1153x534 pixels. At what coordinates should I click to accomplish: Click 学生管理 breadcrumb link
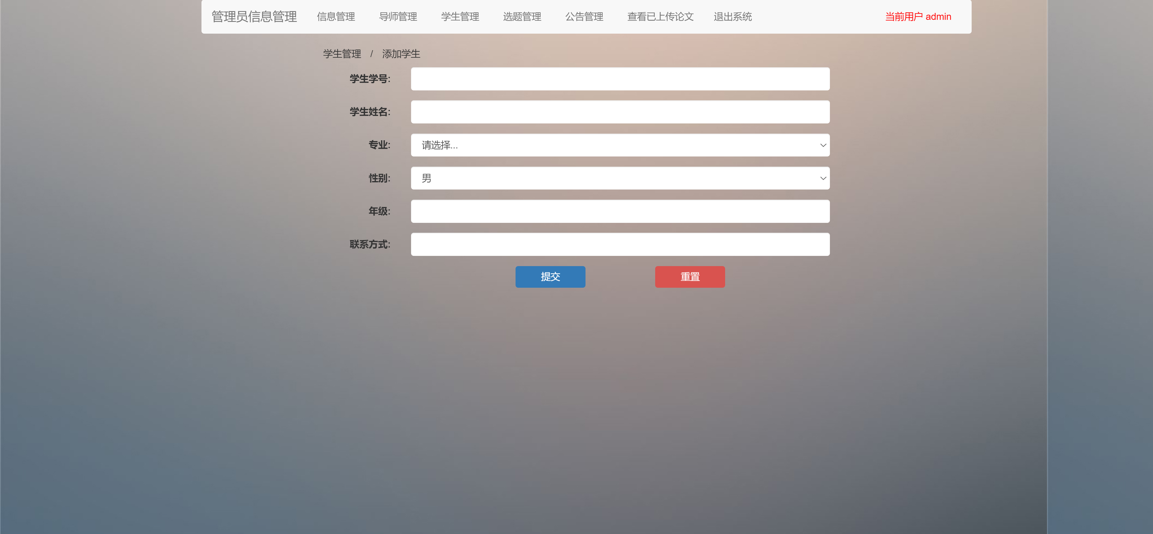point(342,54)
